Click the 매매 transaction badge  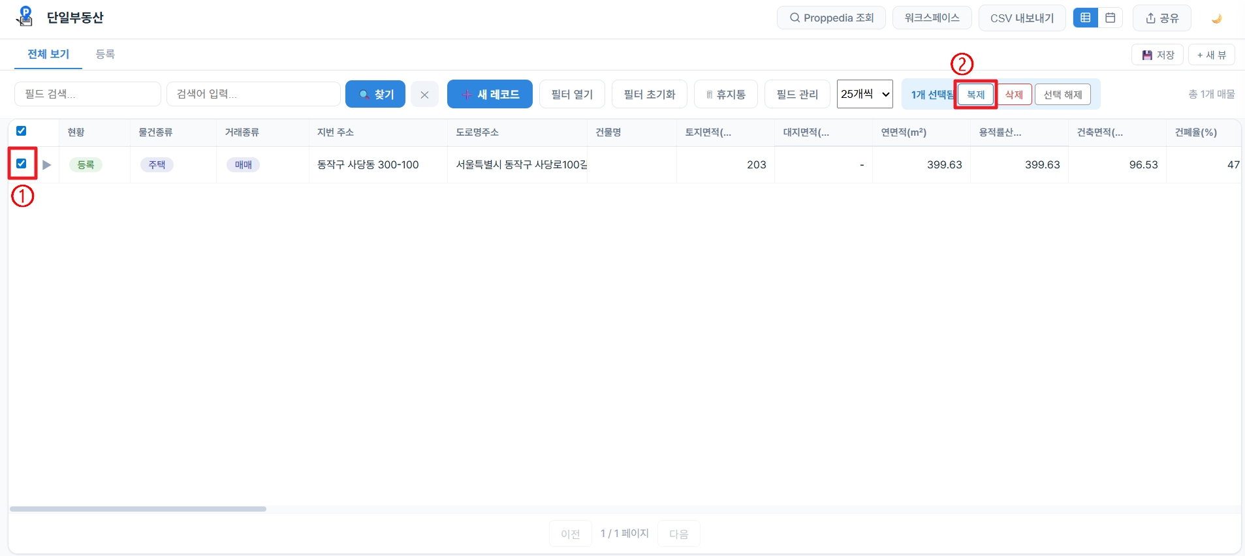pos(243,164)
